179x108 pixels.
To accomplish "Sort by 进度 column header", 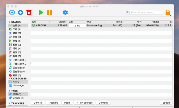I will (77, 22).
